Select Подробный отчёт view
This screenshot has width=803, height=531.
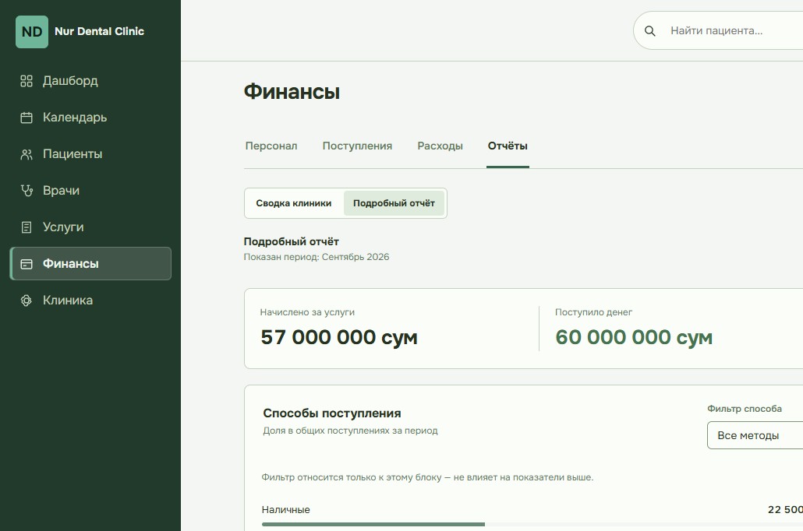point(394,203)
